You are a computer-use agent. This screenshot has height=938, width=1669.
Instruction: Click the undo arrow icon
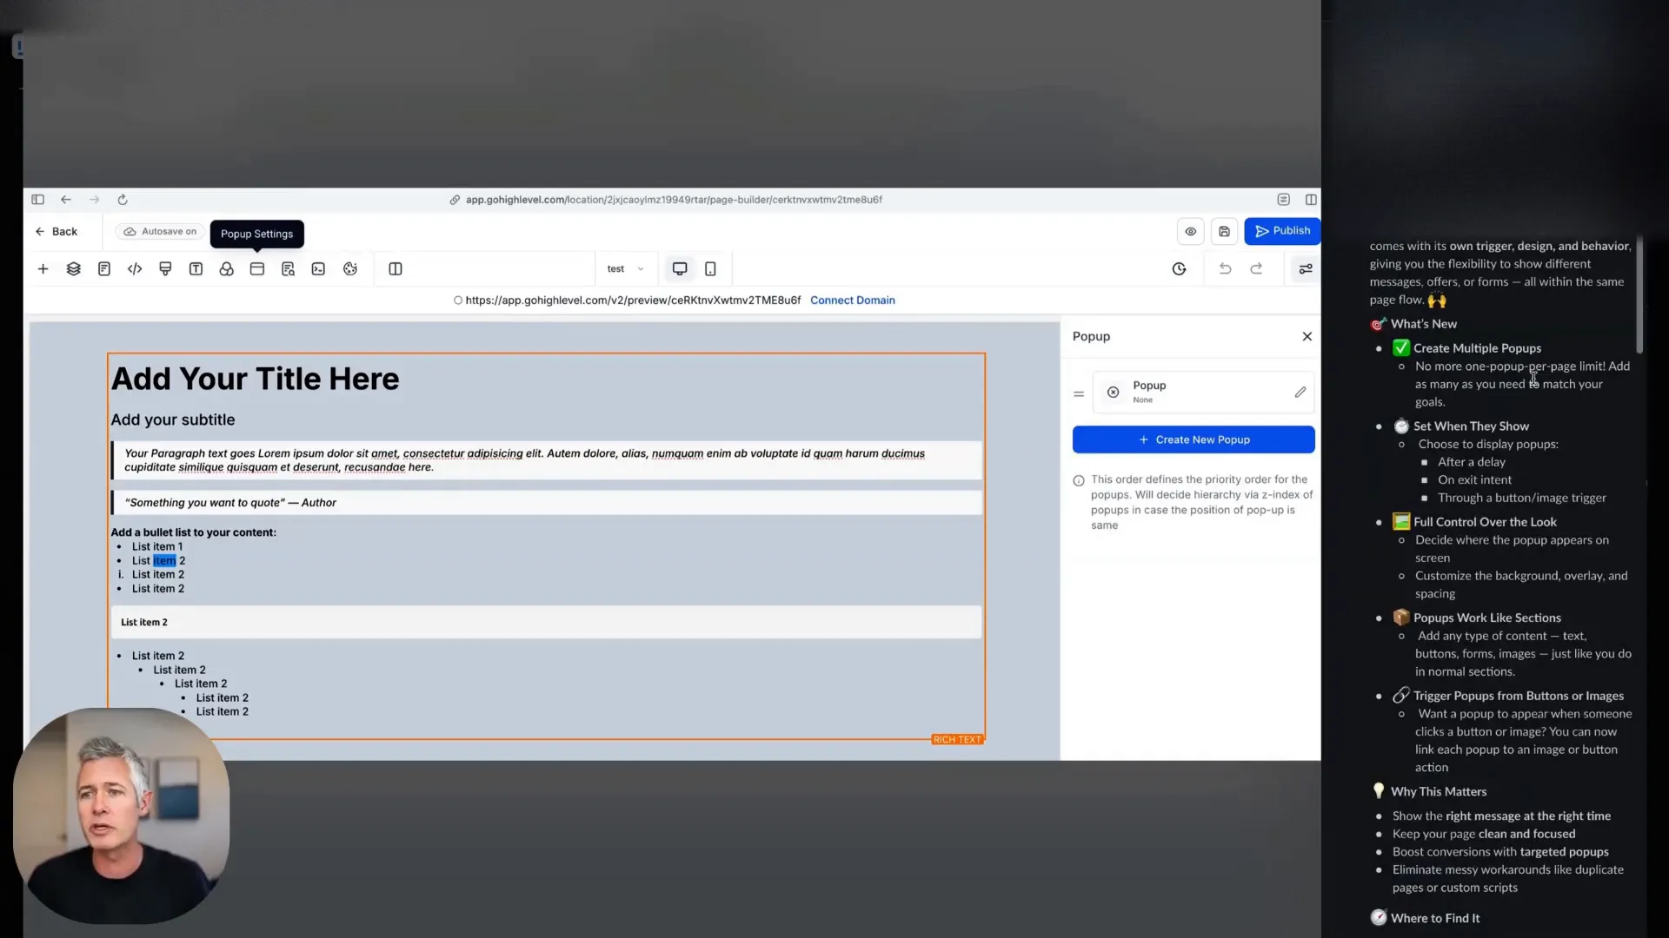1226,268
